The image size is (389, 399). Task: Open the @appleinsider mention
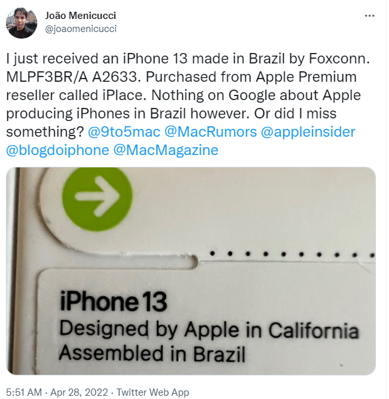pos(308,132)
